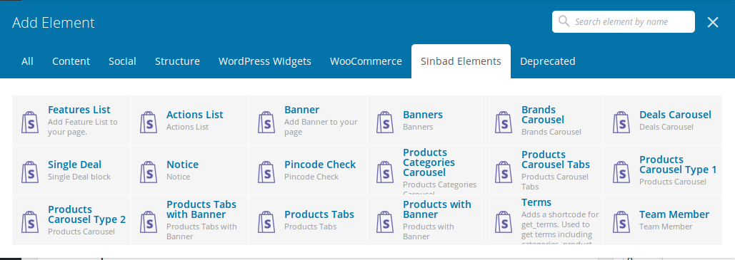Focus the Search element by name field
Viewport: 735px width, 260px height.
pos(624,21)
